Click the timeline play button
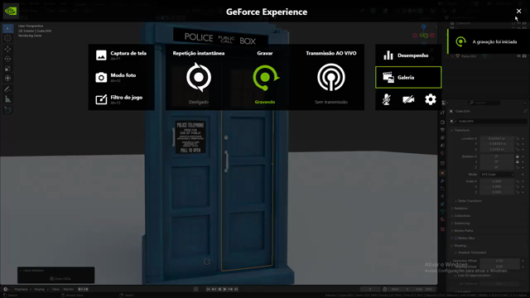This screenshot has height=298, width=530. coord(224,289)
